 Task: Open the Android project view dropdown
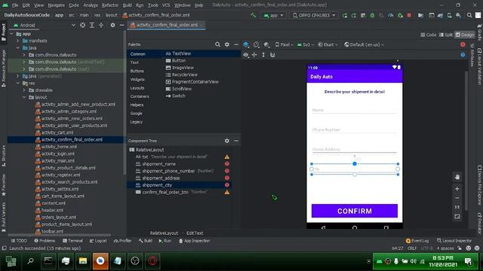pyautogui.click(x=44, y=25)
